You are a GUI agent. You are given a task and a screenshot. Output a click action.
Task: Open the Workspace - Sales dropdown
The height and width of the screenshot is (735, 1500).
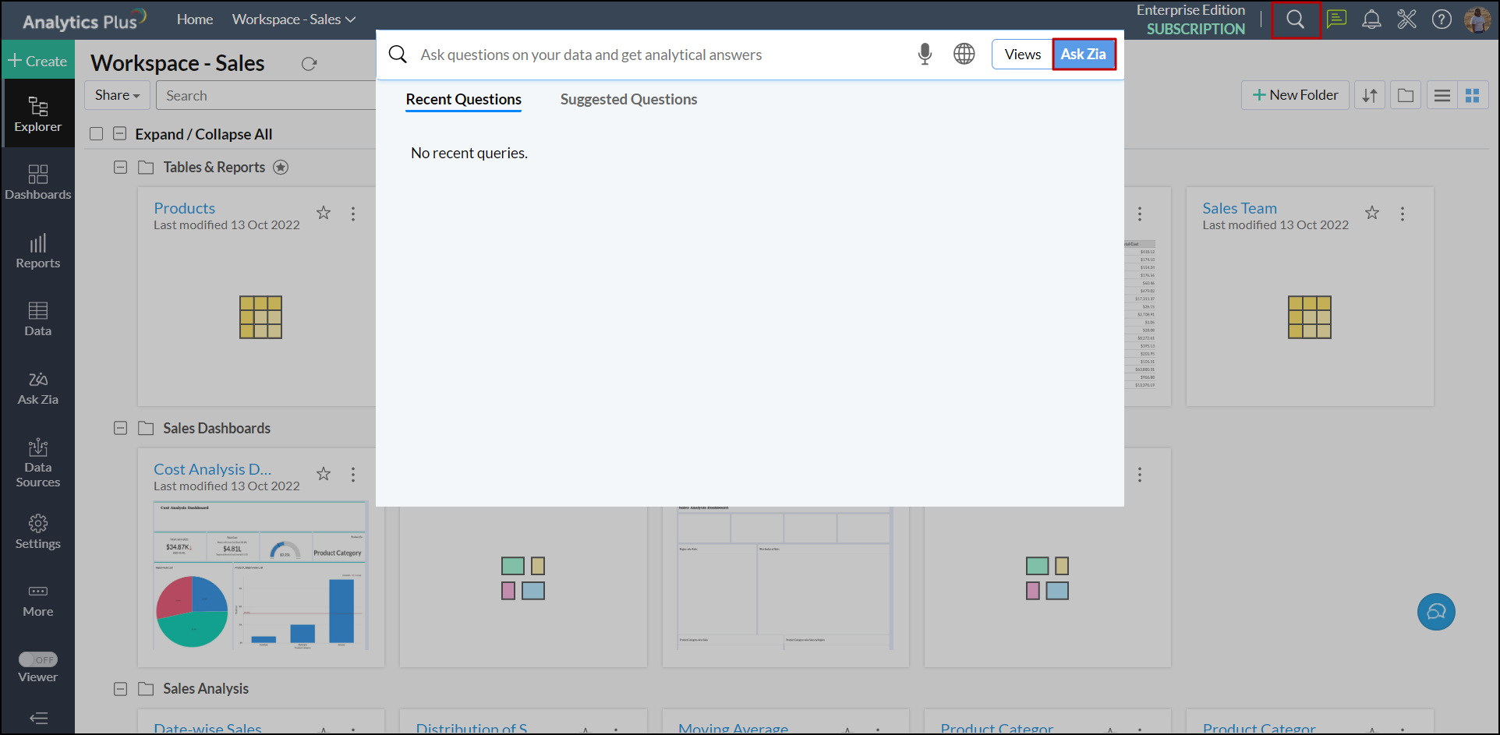pyautogui.click(x=293, y=19)
